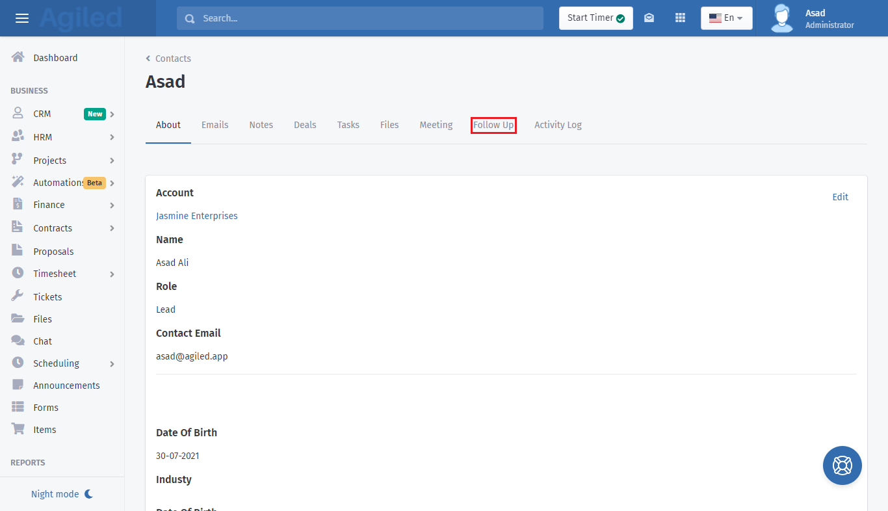This screenshot has width=888, height=511.
Task: Open the En language dropdown
Action: click(726, 18)
